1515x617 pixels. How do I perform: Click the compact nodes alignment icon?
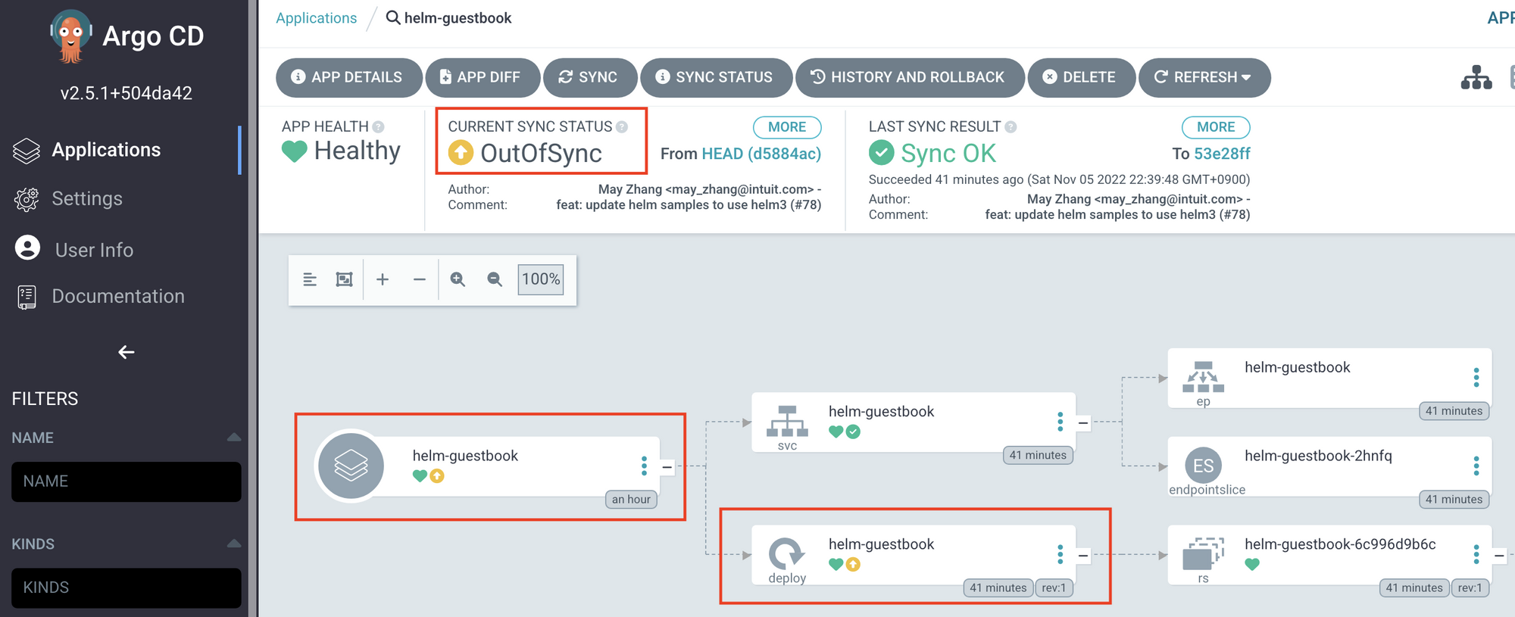[310, 279]
